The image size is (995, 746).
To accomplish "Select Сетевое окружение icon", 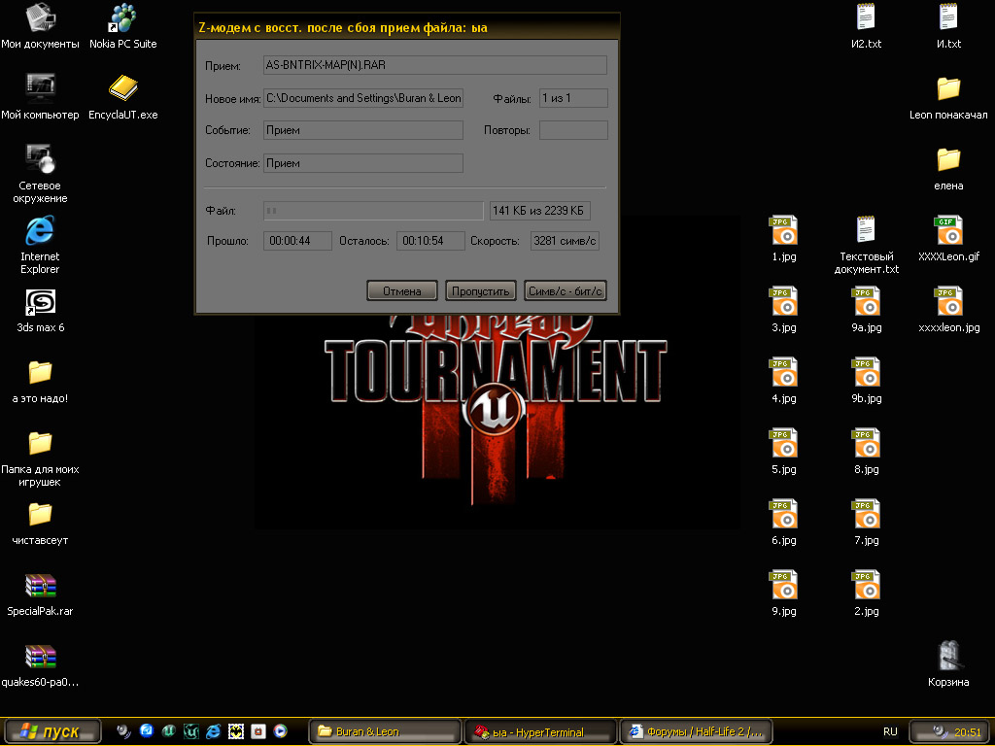I will tap(40, 175).
